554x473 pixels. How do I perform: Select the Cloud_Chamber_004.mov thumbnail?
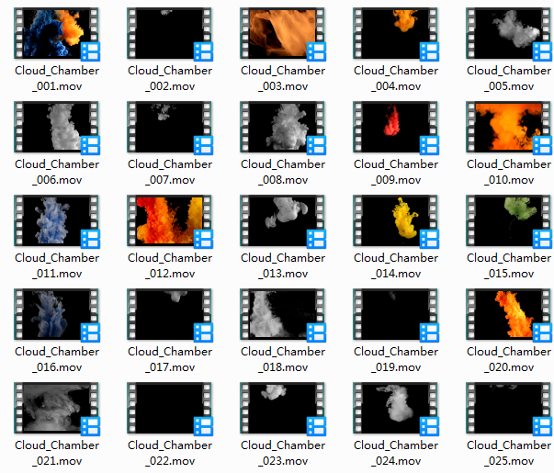tap(396, 33)
